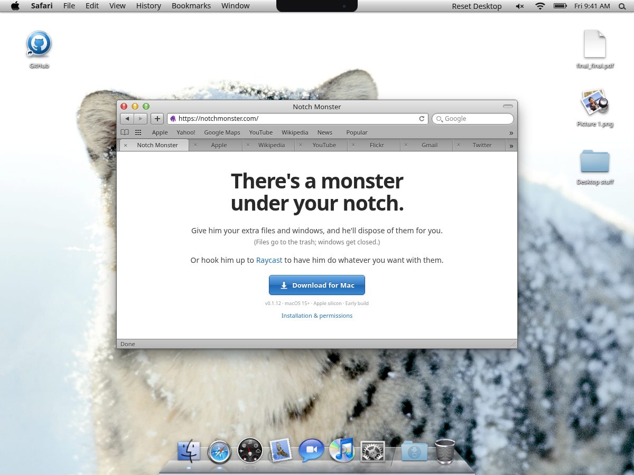The height and width of the screenshot is (475, 634).
Task: Open Installation & permissions link
Action: coord(317,316)
